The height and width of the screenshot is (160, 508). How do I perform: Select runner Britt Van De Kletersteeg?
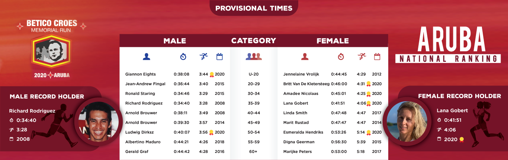(x=306, y=84)
